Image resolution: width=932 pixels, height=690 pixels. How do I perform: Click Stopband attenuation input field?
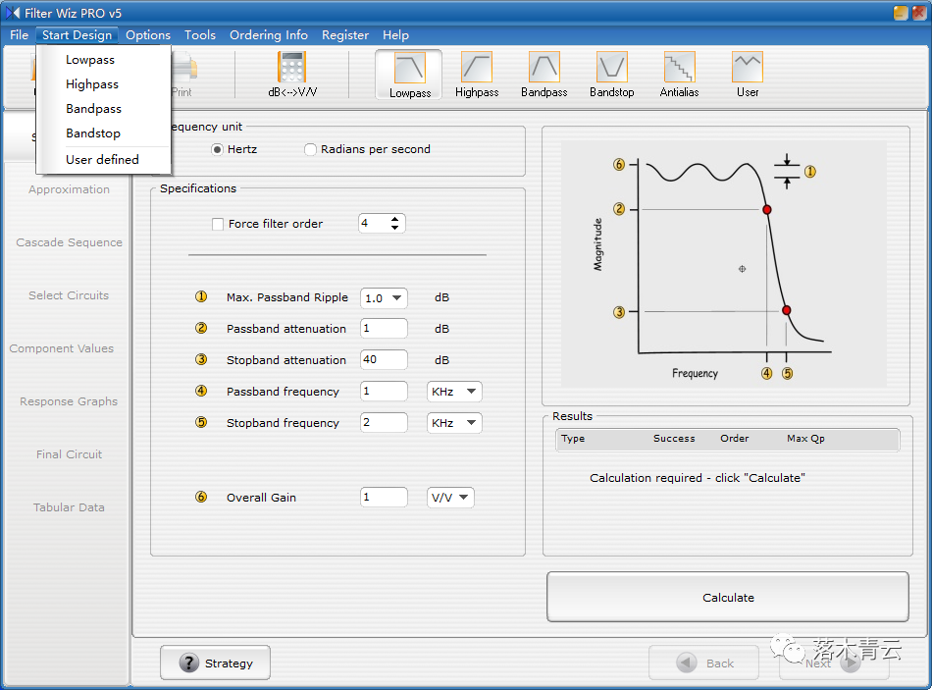pos(384,360)
